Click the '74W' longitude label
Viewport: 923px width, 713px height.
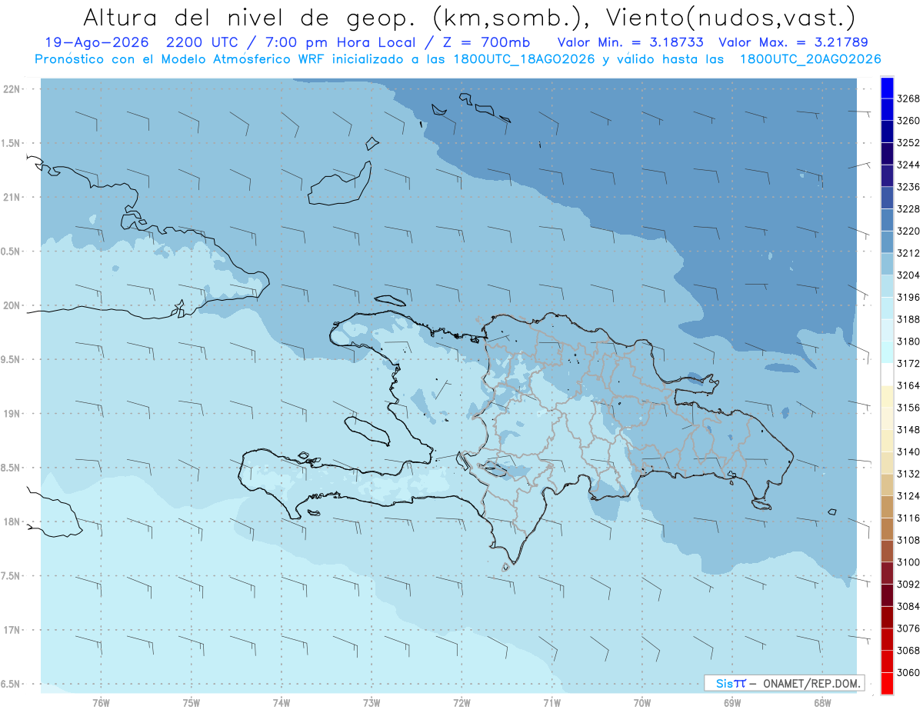coord(282,703)
